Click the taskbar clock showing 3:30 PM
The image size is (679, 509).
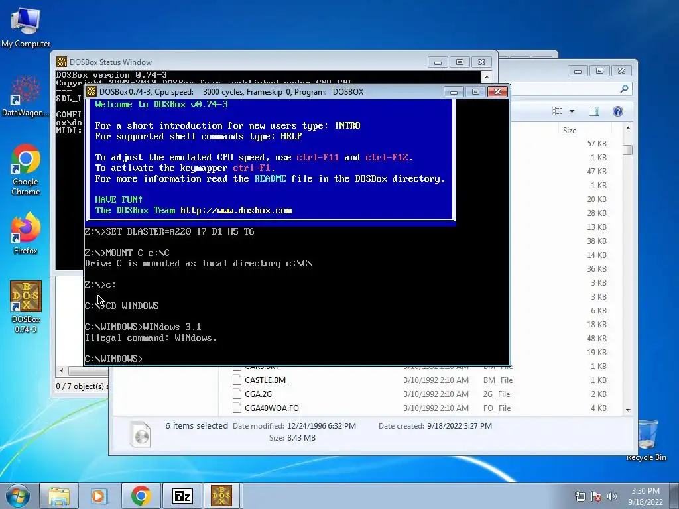(645, 496)
